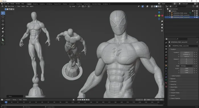Select the Select Box tool

(3, 13)
